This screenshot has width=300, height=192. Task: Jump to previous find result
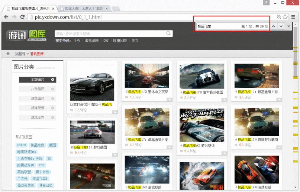pos(274,26)
